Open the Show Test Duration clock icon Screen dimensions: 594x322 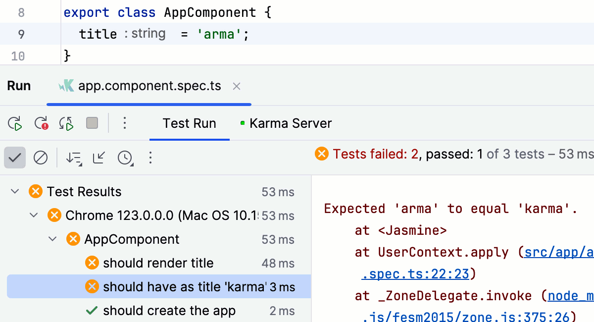124,158
